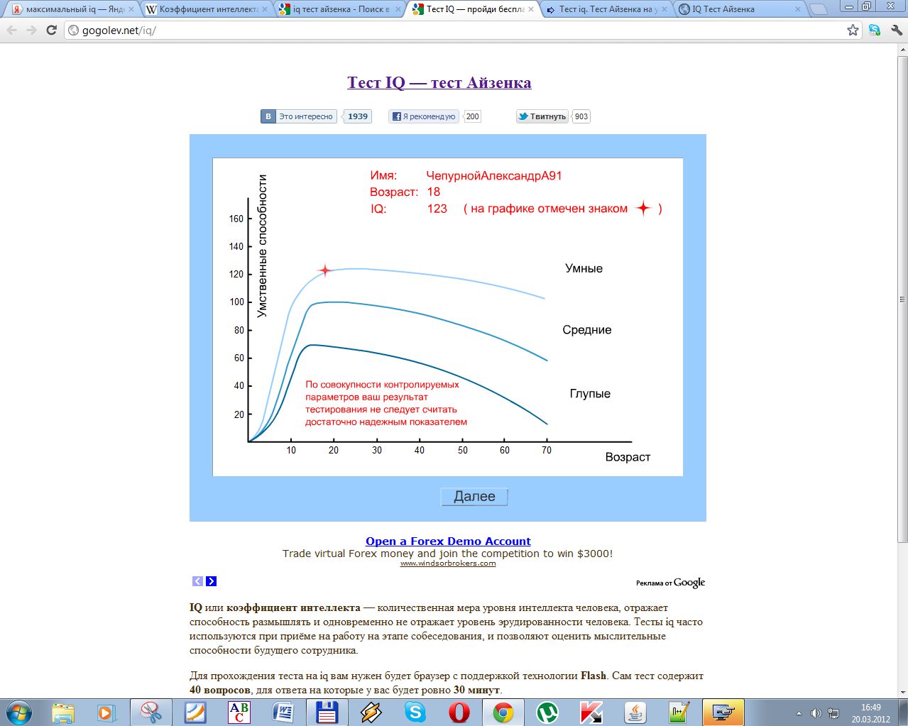Viewport: 908px width, 726px height.
Task: Open Google Chrome taskbar icon
Action: click(503, 712)
